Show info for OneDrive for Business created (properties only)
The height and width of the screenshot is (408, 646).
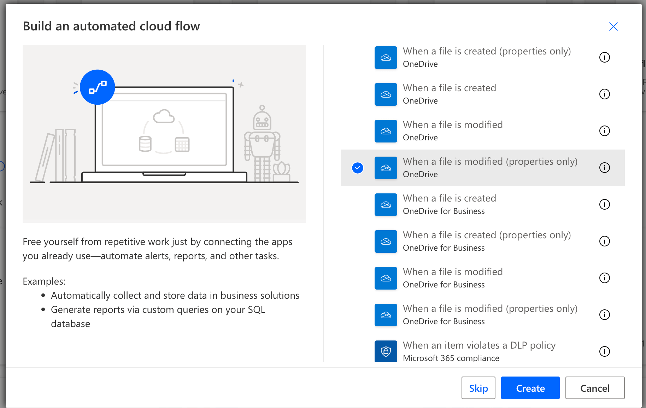(x=605, y=241)
